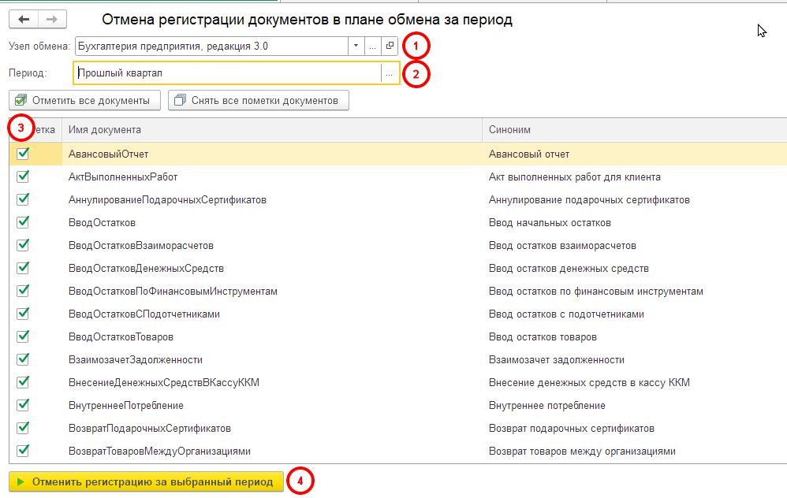
Task: Select the АктВыполненныхРабот name cell
Action: tap(271, 177)
